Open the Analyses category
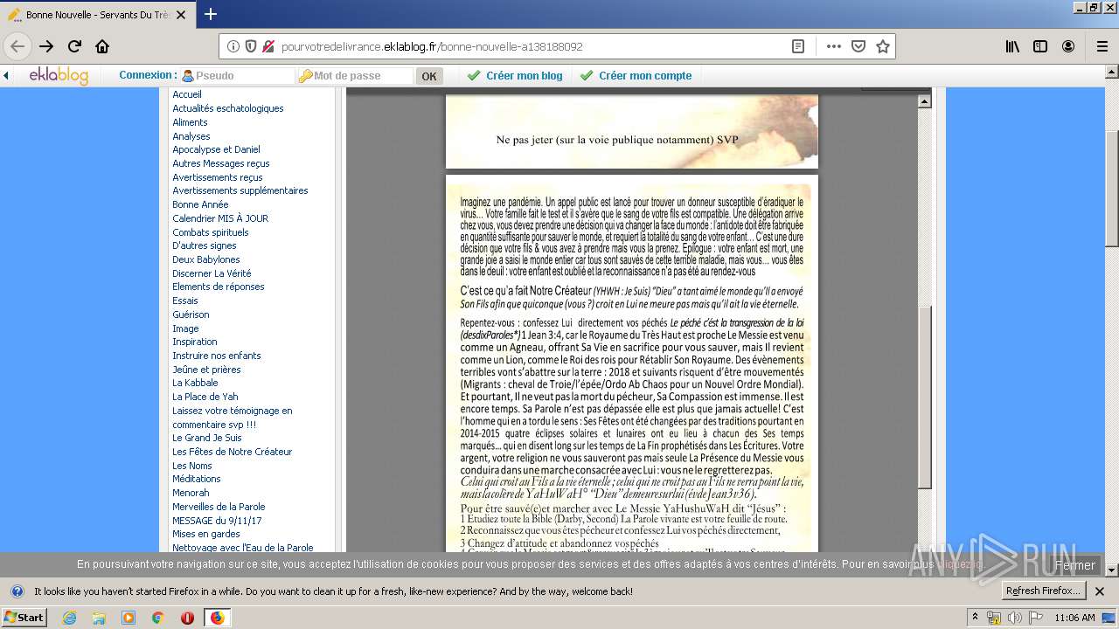Image resolution: width=1119 pixels, height=629 pixels. click(x=191, y=136)
